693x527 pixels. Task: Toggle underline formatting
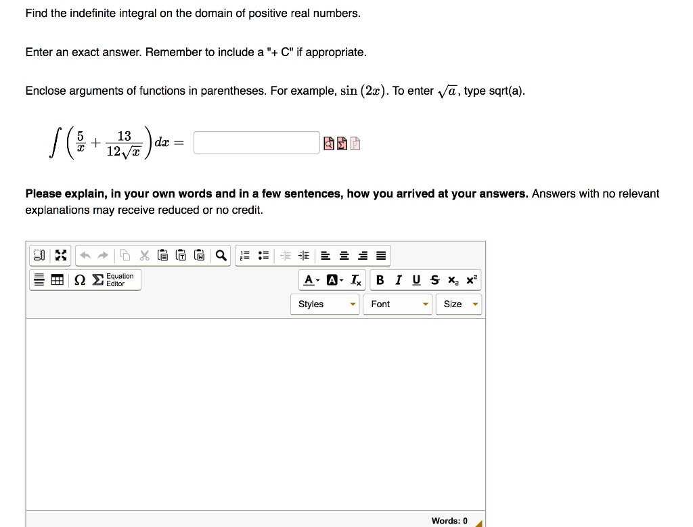[x=416, y=279]
